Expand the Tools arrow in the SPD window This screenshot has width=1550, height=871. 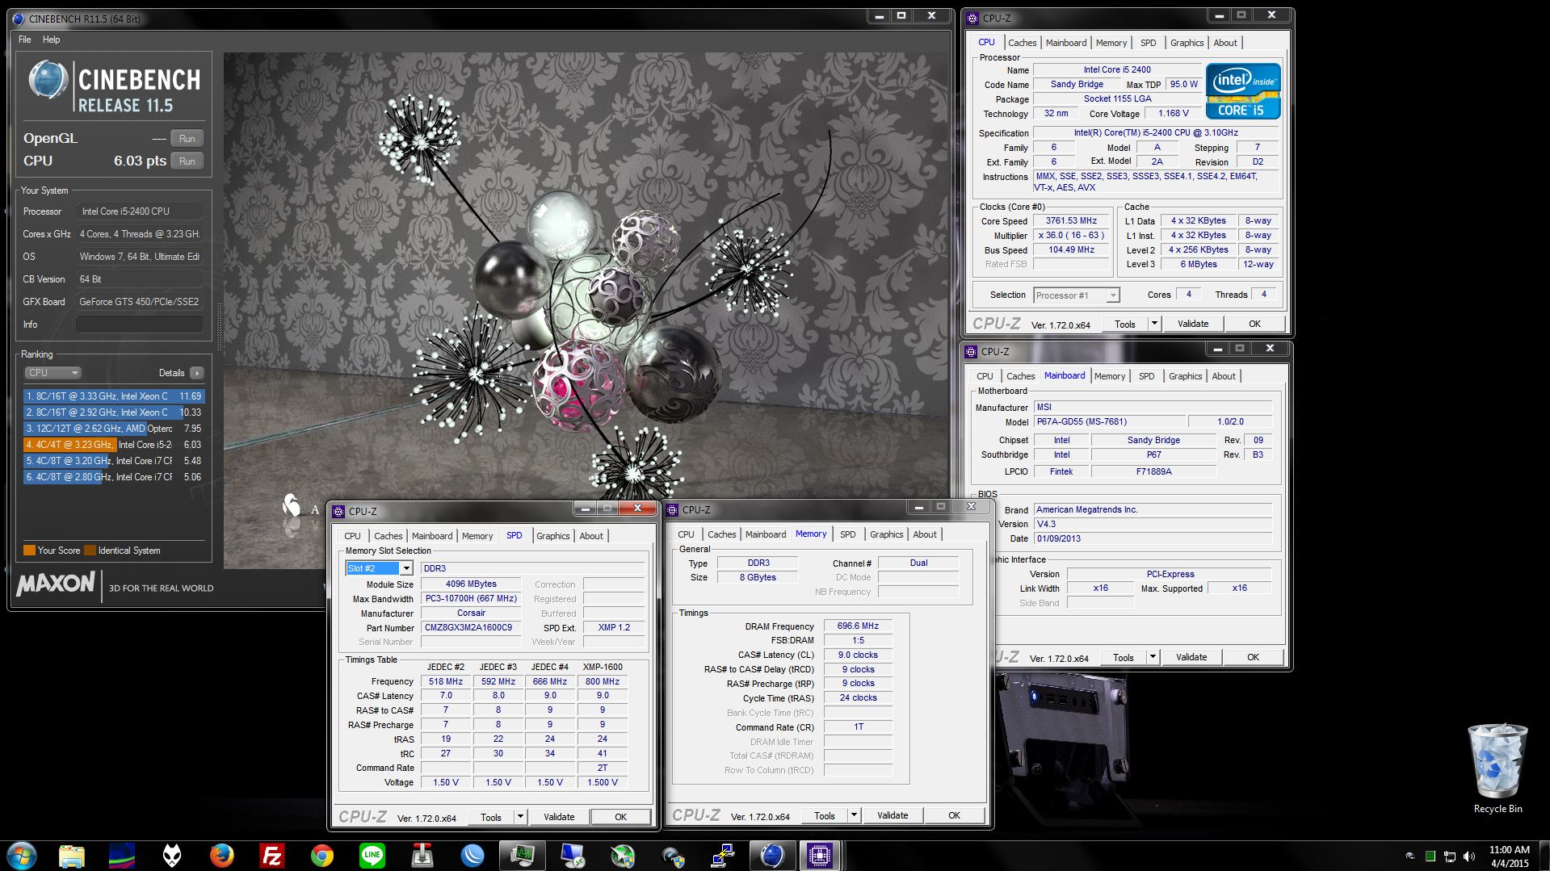coord(520,817)
